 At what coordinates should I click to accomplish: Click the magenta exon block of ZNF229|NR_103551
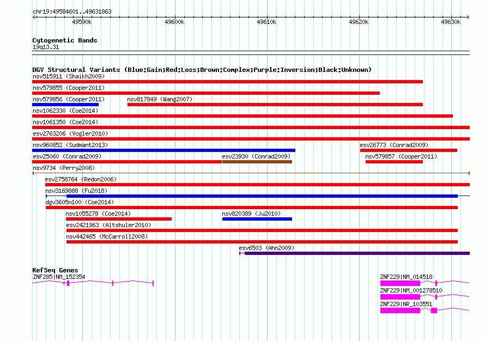pos(400,310)
